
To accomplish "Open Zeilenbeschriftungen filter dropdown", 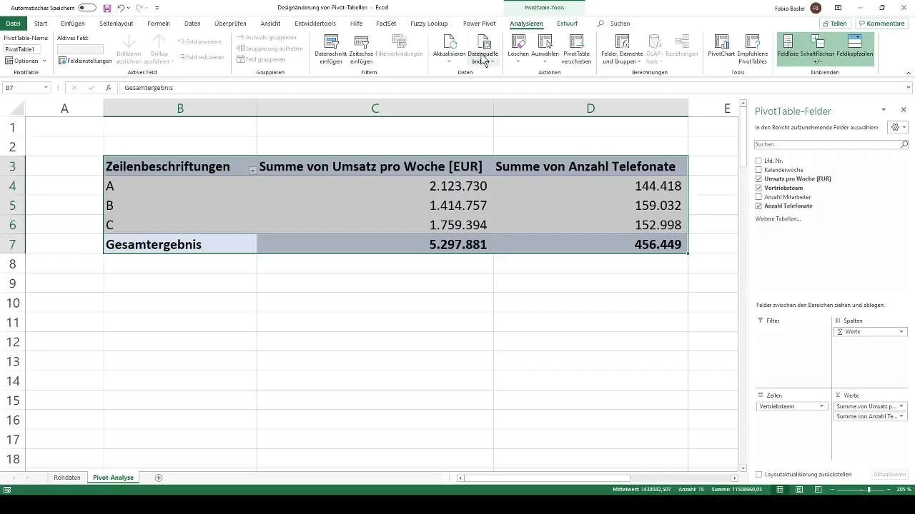I will point(252,171).
